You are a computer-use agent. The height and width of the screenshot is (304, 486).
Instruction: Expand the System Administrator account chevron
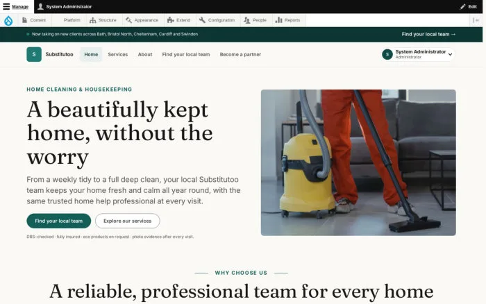[x=450, y=55]
